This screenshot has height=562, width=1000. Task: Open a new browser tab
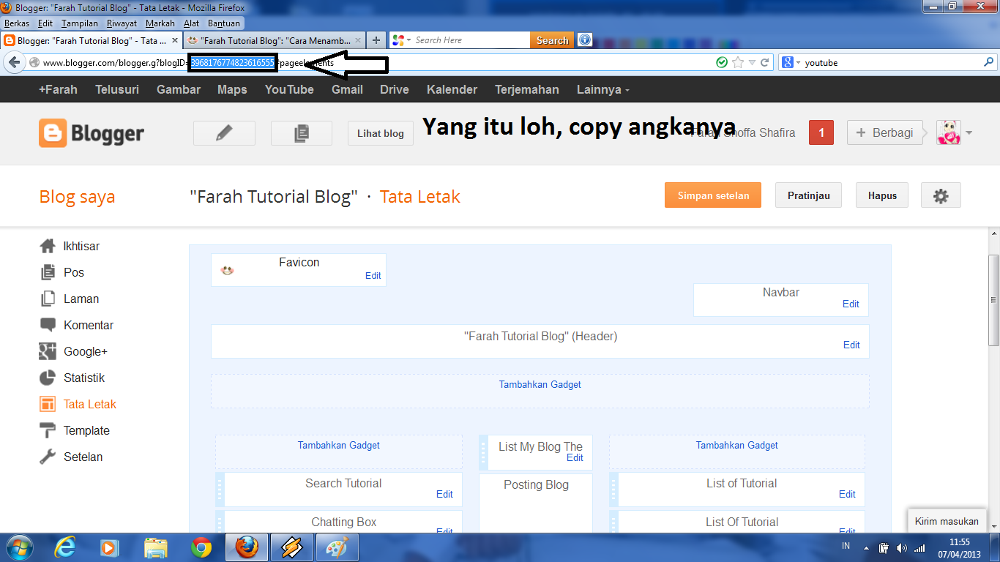click(x=376, y=40)
